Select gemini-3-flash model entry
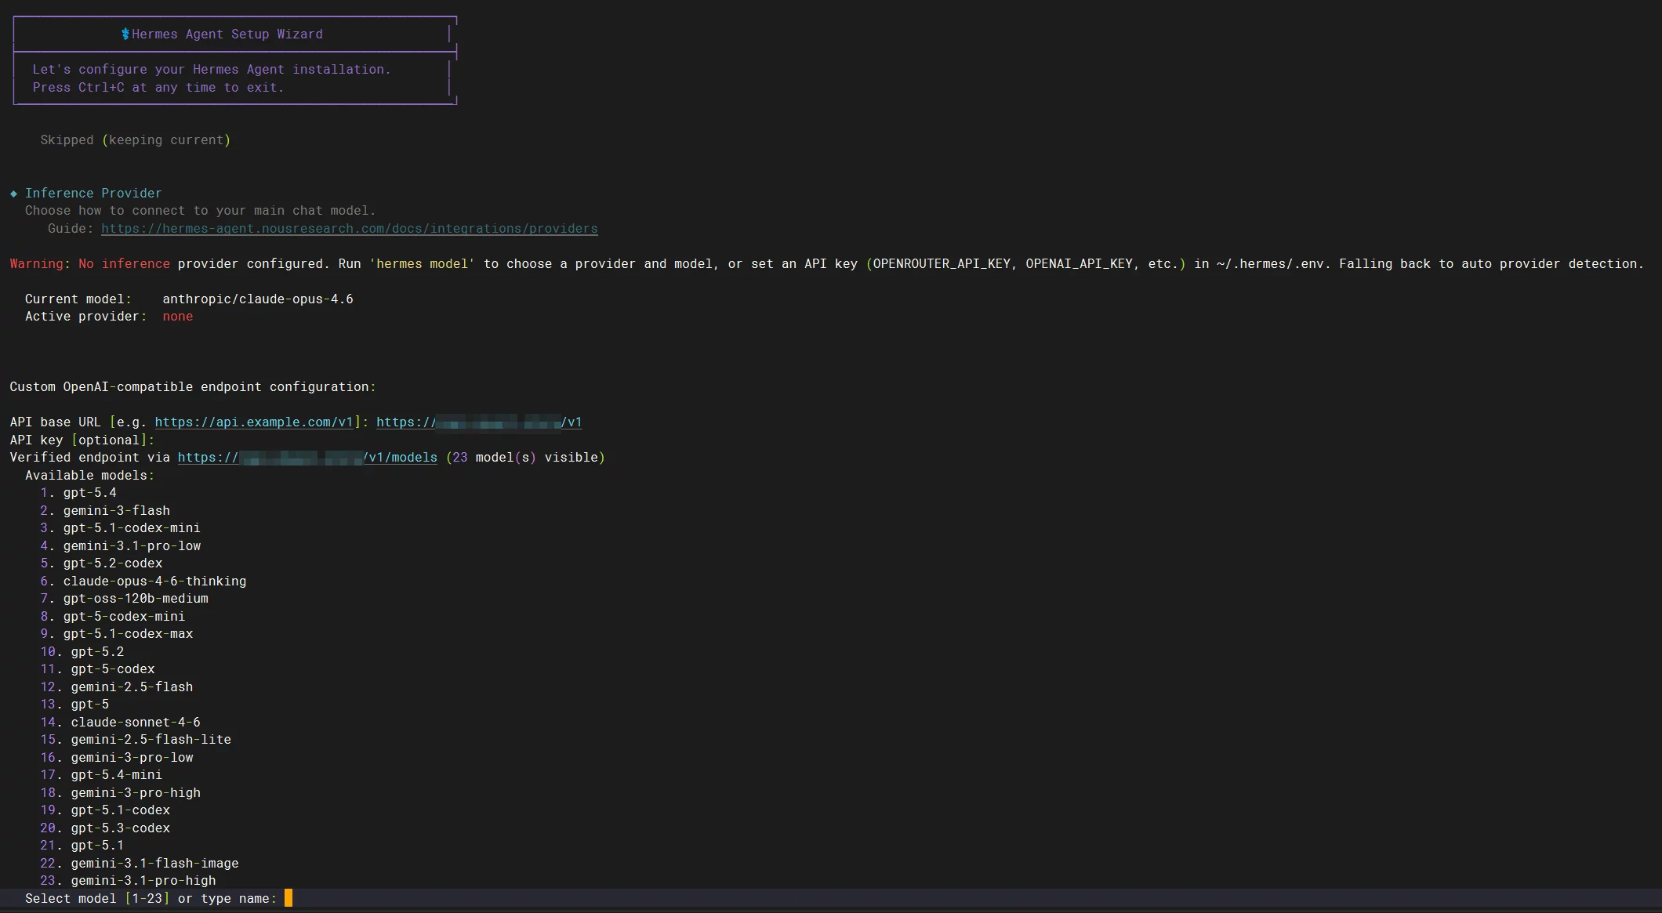This screenshot has height=913, width=1662. pyautogui.click(x=116, y=511)
